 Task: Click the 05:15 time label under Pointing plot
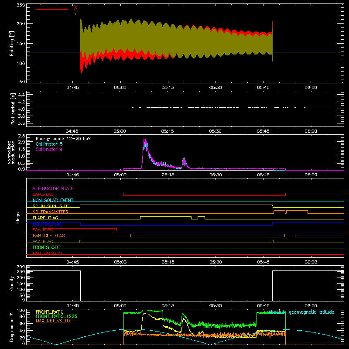pyautogui.click(x=168, y=88)
